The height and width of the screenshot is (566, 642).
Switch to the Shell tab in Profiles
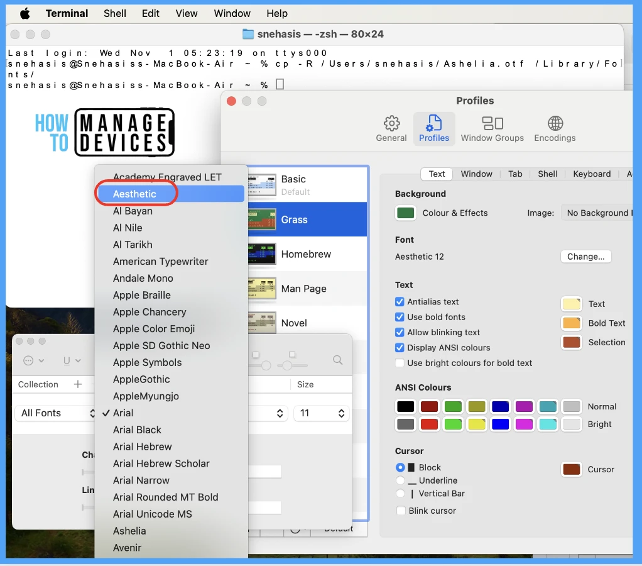(x=547, y=174)
